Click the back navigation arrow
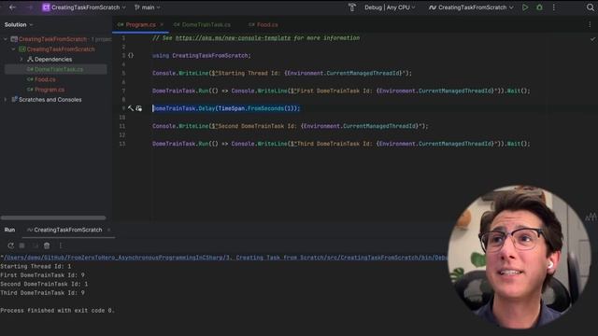The image size is (598, 336). tap(12, 7)
